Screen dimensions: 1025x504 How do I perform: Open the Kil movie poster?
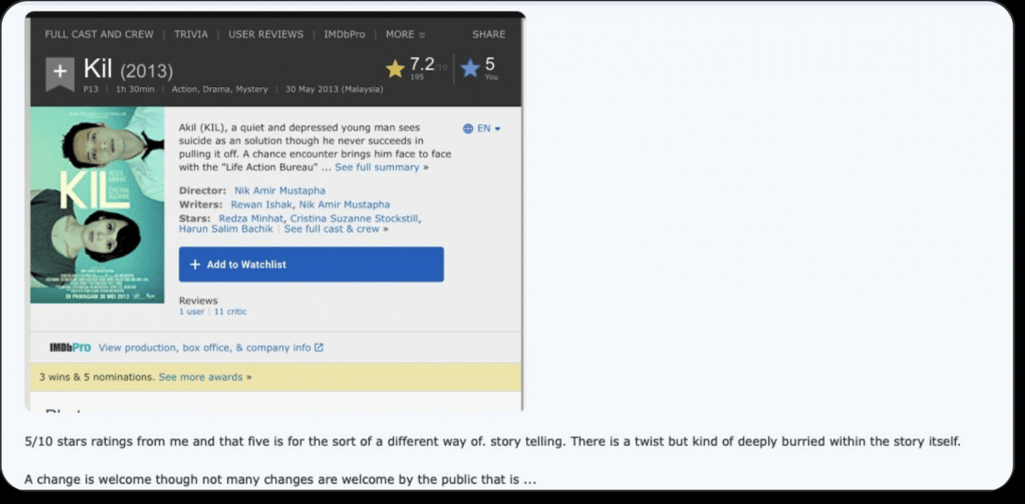click(x=97, y=205)
